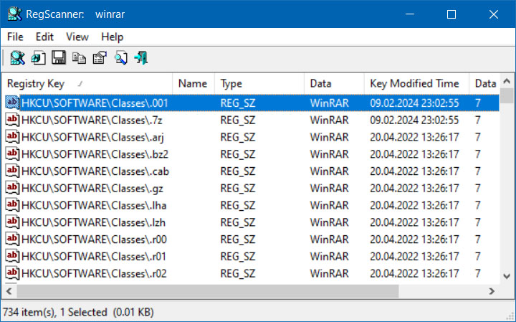Image resolution: width=516 pixels, height=322 pixels.
Task: Click the ab icon of .7z row
Action: tap(12, 120)
